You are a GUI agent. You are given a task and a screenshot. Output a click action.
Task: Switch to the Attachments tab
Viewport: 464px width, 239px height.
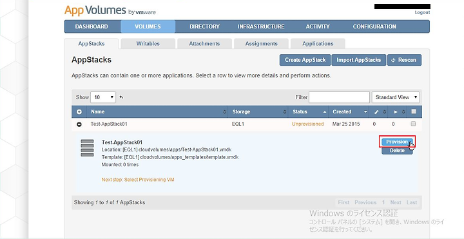[x=204, y=43]
